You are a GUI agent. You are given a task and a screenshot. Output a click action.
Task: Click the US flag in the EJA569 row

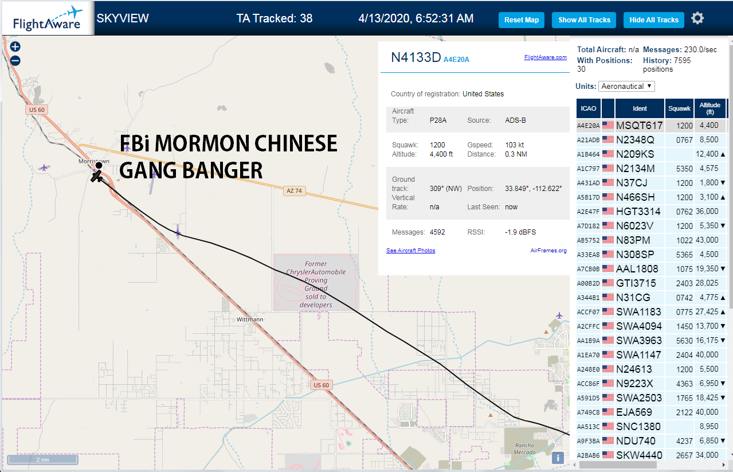pos(608,412)
